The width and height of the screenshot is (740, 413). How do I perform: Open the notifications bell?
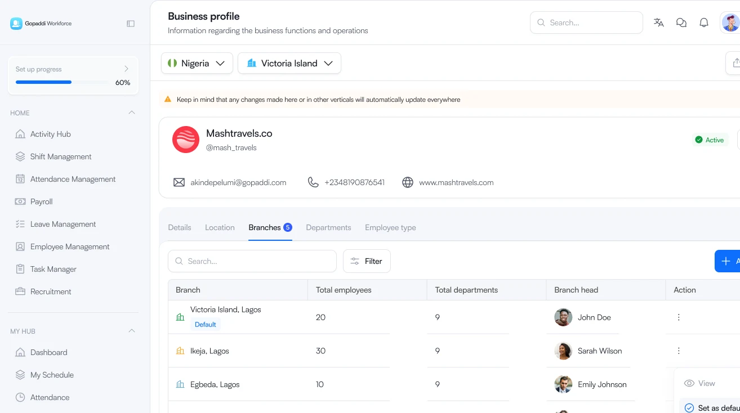point(704,23)
